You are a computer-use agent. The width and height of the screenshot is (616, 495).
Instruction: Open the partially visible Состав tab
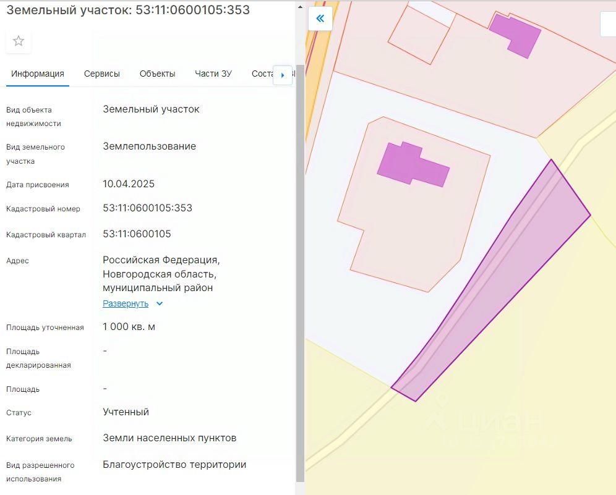[262, 74]
